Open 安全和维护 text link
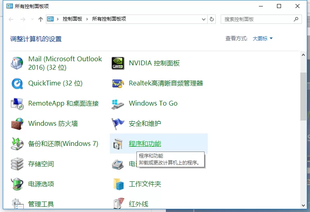This screenshot has width=310, height=212. tap(145, 123)
